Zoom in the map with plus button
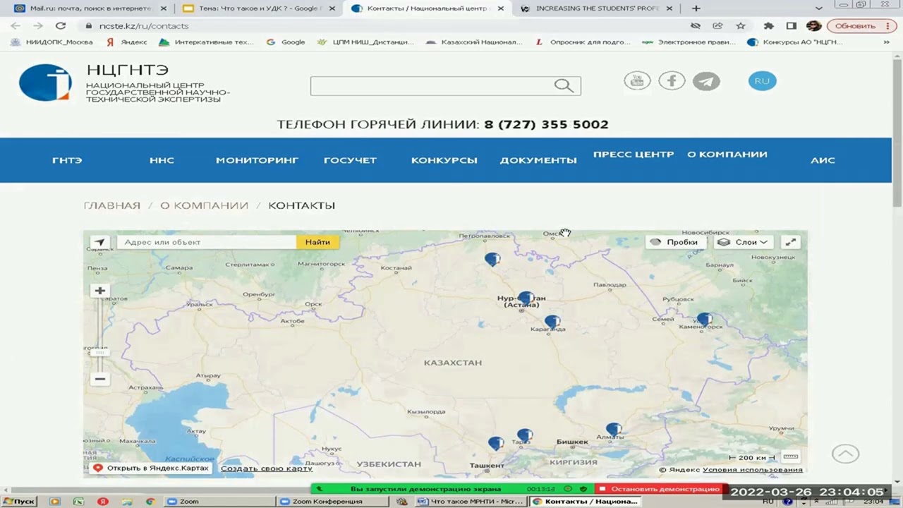 [x=100, y=291]
